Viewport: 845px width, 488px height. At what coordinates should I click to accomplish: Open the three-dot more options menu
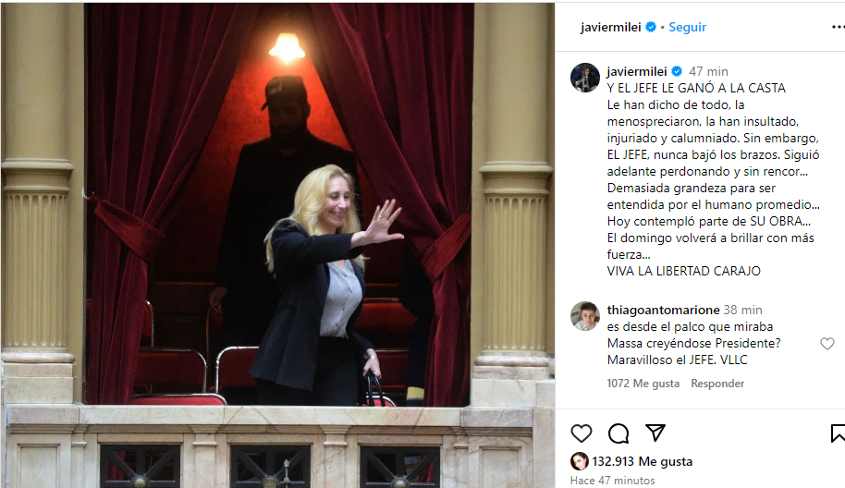pyautogui.click(x=838, y=27)
